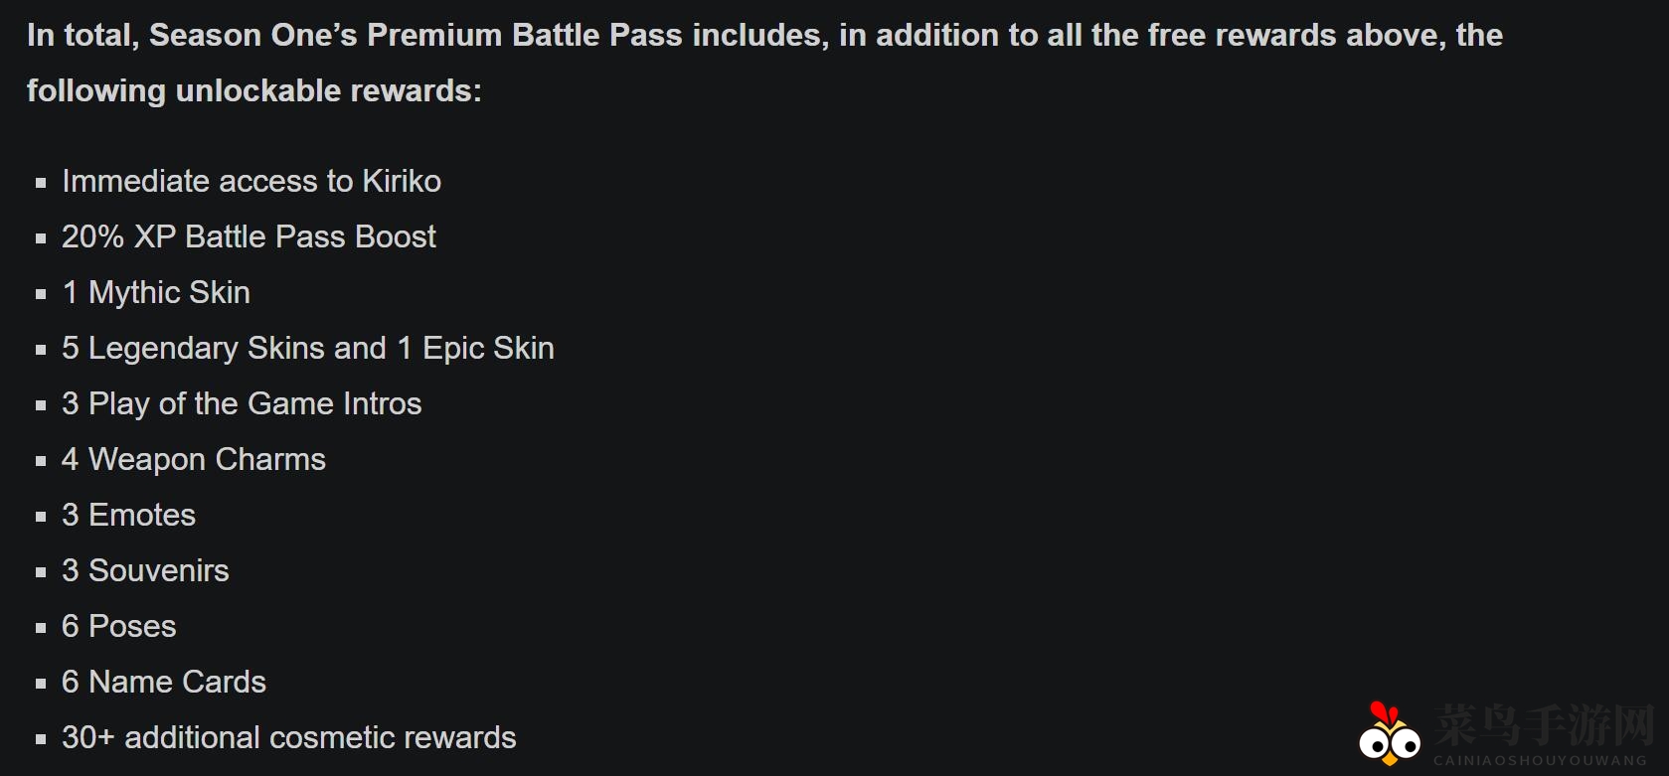Click the 3 Emotes list entry
Viewport: 1669px width, 776px height.
pyautogui.click(x=129, y=515)
